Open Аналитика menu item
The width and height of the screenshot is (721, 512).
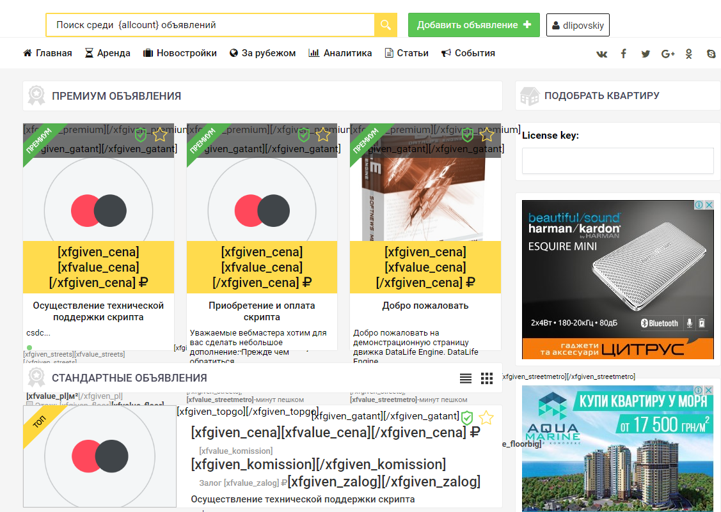(340, 53)
